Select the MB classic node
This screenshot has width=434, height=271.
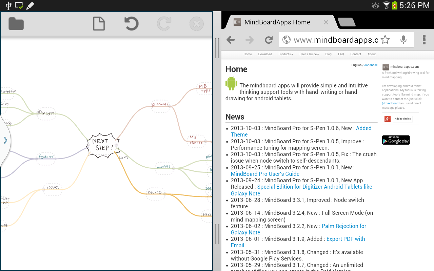(196, 140)
